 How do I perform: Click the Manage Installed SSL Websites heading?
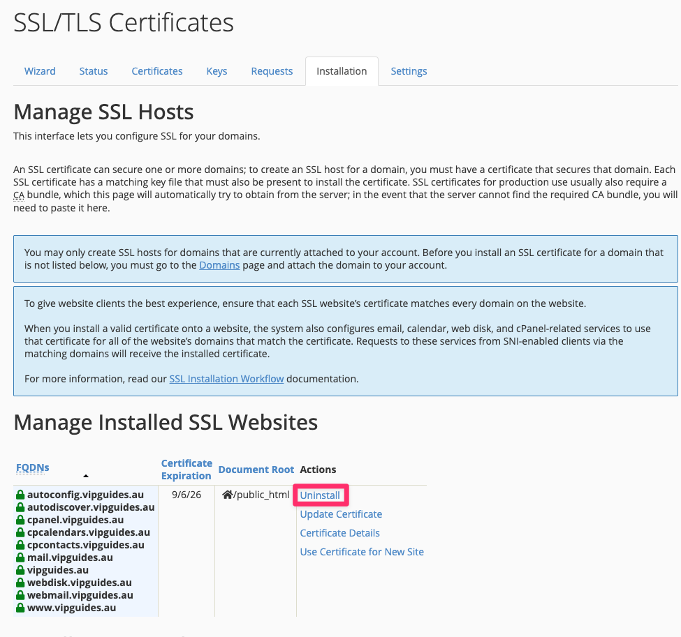[166, 423]
